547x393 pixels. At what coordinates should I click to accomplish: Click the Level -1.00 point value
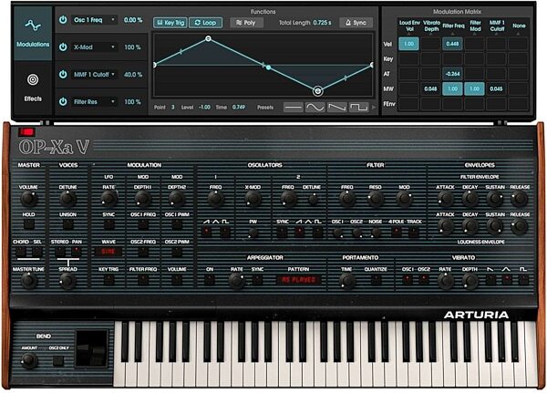coord(204,108)
